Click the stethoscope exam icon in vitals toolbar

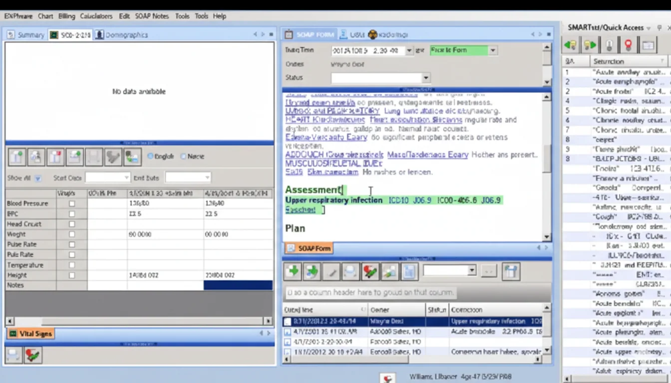[114, 156]
